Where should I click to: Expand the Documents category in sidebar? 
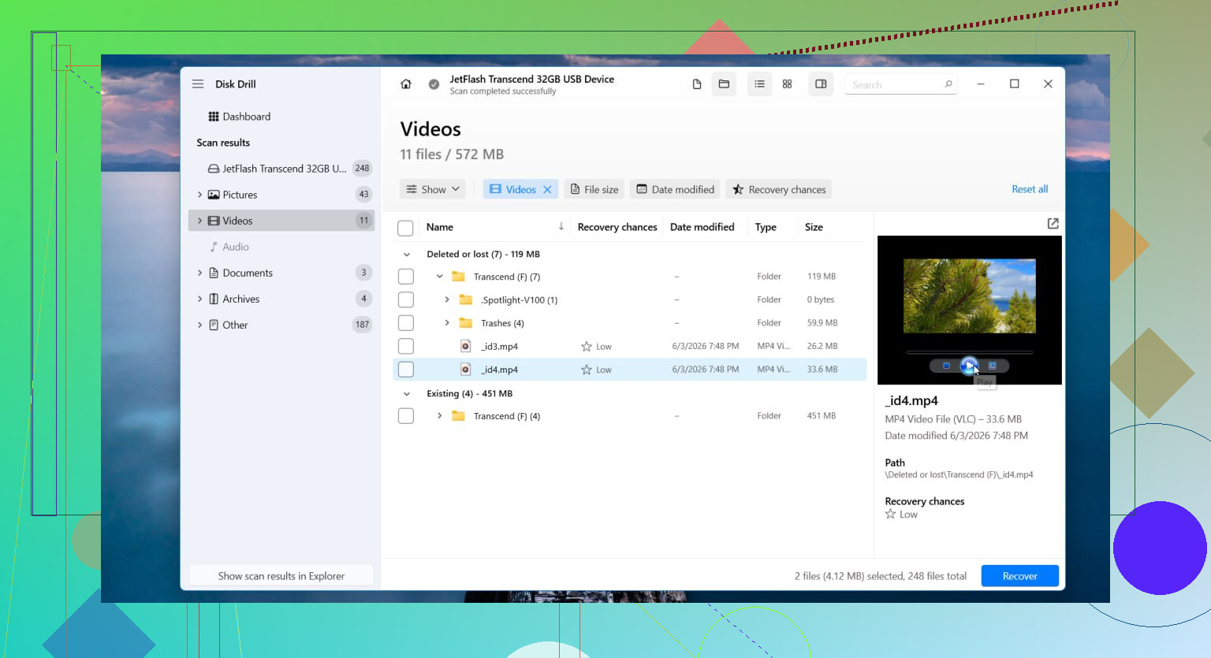[x=199, y=273]
